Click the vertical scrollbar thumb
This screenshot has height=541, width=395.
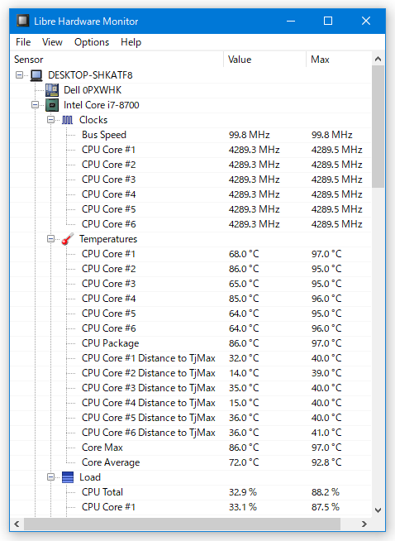(x=378, y=127)
